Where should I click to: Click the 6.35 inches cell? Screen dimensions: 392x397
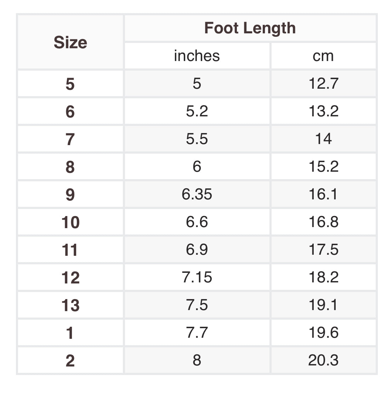(x=197, y=194)
